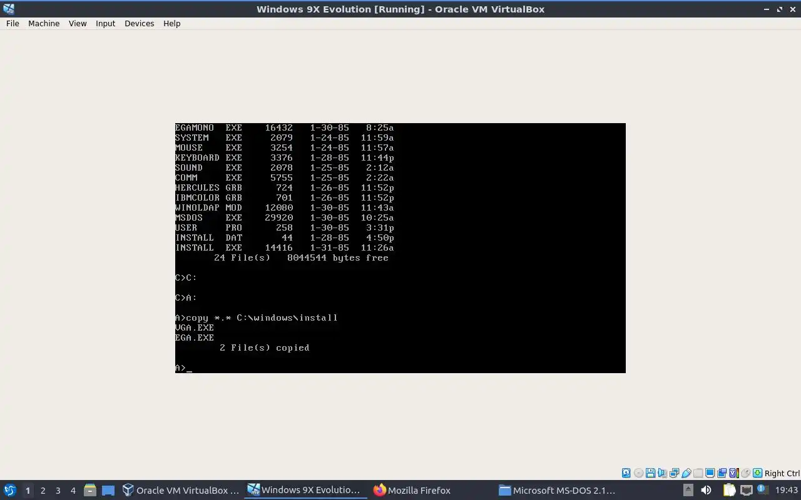The width and height of the screenshot is (801, 500).
Task: Click the 19:43 clock in the panel
Action: pos(787,490)
